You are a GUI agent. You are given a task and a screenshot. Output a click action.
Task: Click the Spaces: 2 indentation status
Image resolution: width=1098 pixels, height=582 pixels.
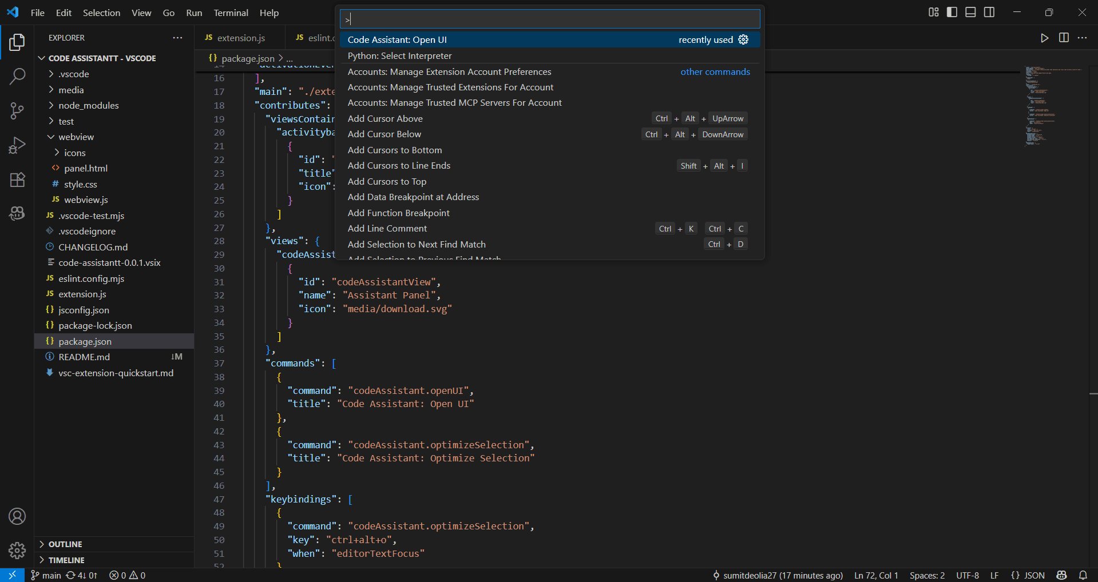pos(927,575)
